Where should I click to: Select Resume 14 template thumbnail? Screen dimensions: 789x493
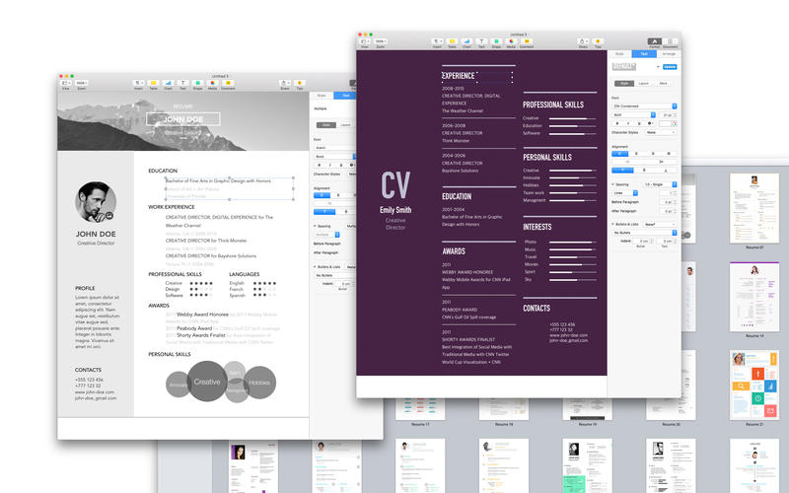(x=754, y=297)
